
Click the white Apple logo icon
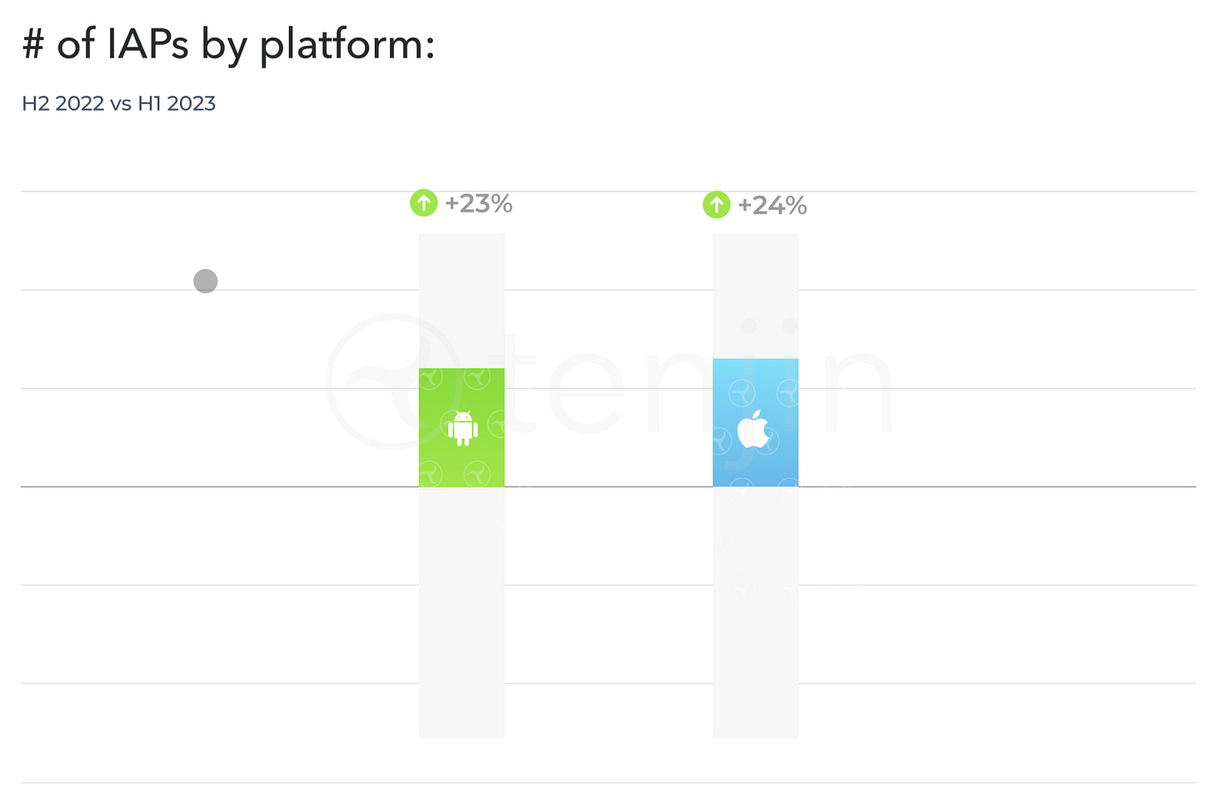point(753,428)
